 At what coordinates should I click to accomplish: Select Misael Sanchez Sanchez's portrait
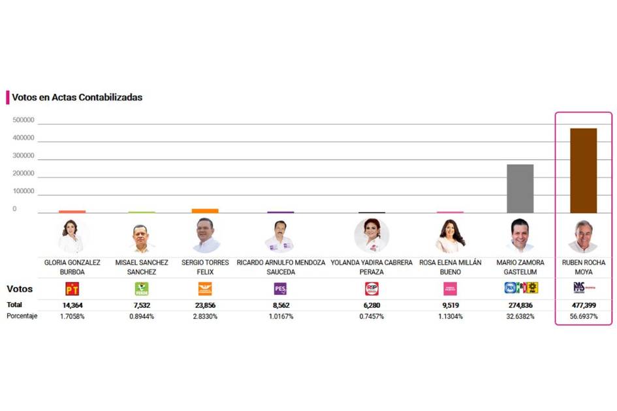[142, 237]
